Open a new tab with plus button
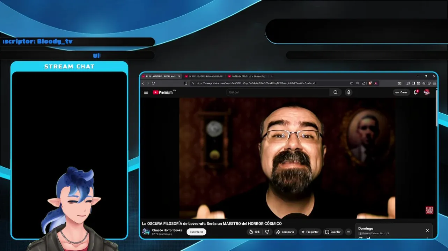The width and height of the screenshot is (448, 251). (272, 76)
